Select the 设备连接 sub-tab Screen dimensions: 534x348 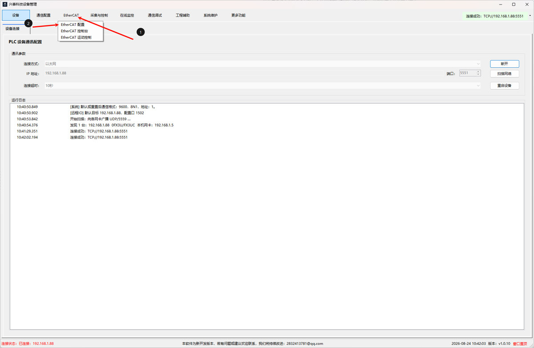coord(12,29)
